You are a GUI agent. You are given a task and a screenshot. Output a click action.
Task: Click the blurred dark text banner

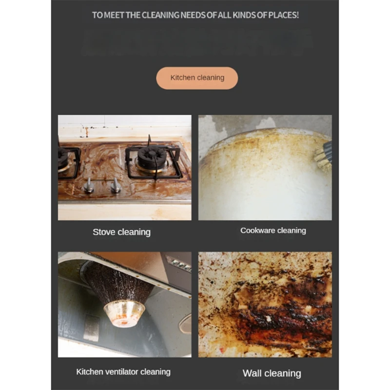coord(196,43)
